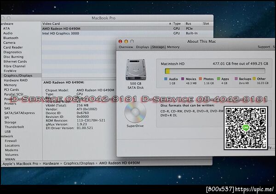Screen dimensions: 276x194
Task: Select Ethernet Cards in the sidebar
Action: coord(15,62)
